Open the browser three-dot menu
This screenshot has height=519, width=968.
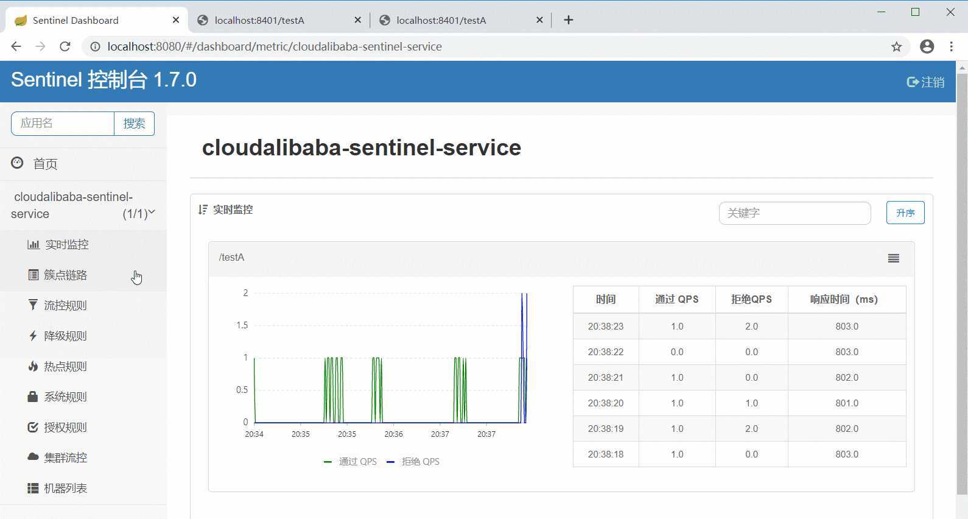[951, 46]
